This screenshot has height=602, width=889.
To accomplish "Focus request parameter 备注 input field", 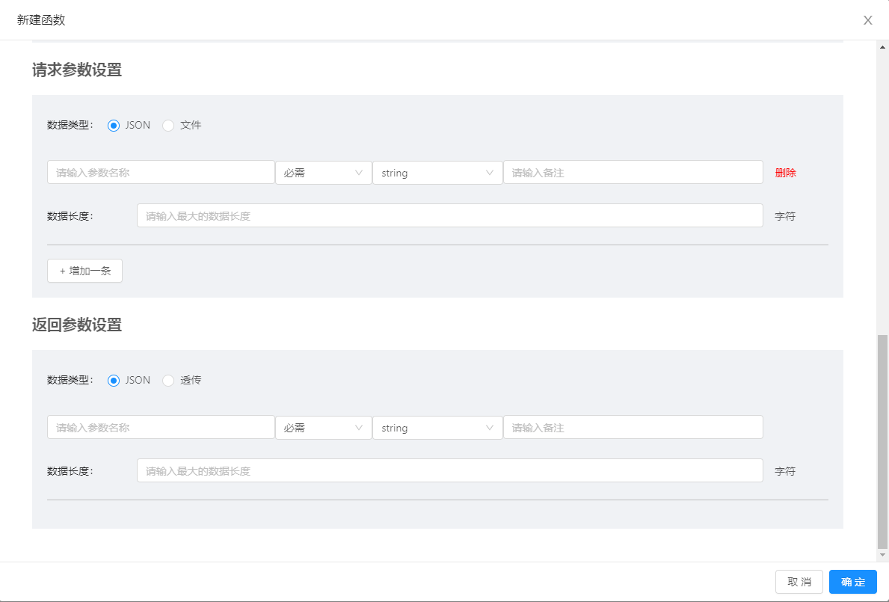I will click(633, 172).
